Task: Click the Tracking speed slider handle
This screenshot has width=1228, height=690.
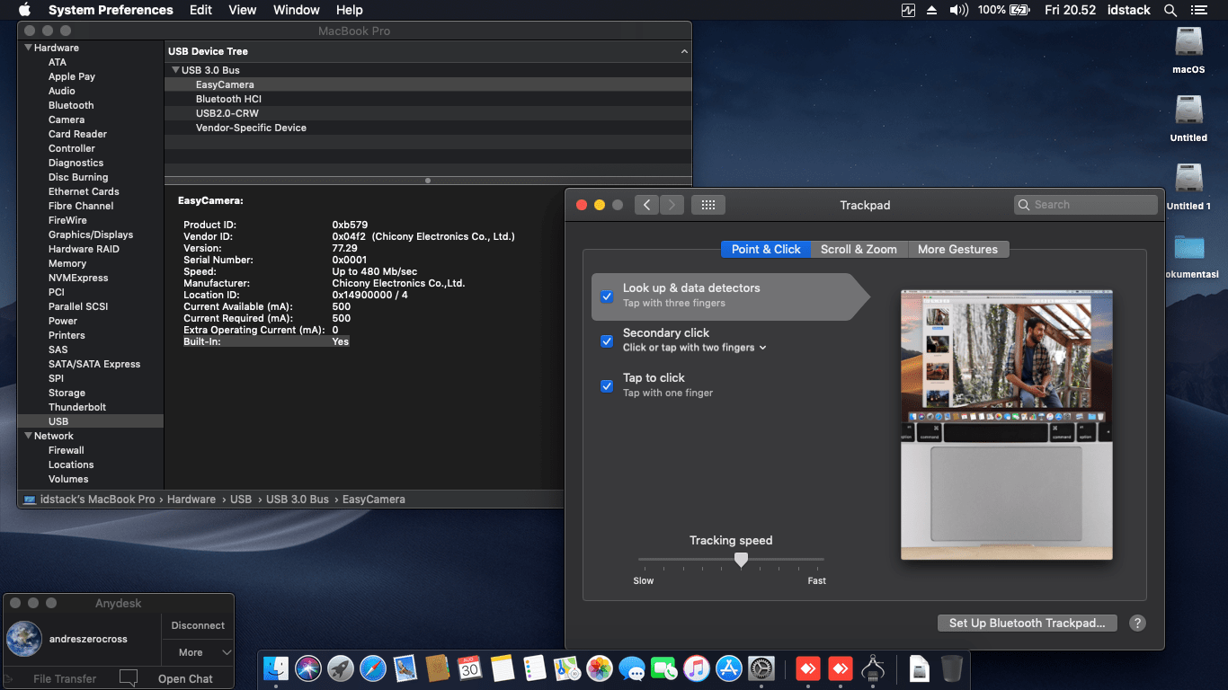Action: pyautogui.click(x=741, y=560)
